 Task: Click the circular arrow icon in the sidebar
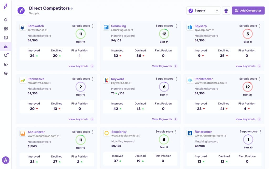click(6, 64)
